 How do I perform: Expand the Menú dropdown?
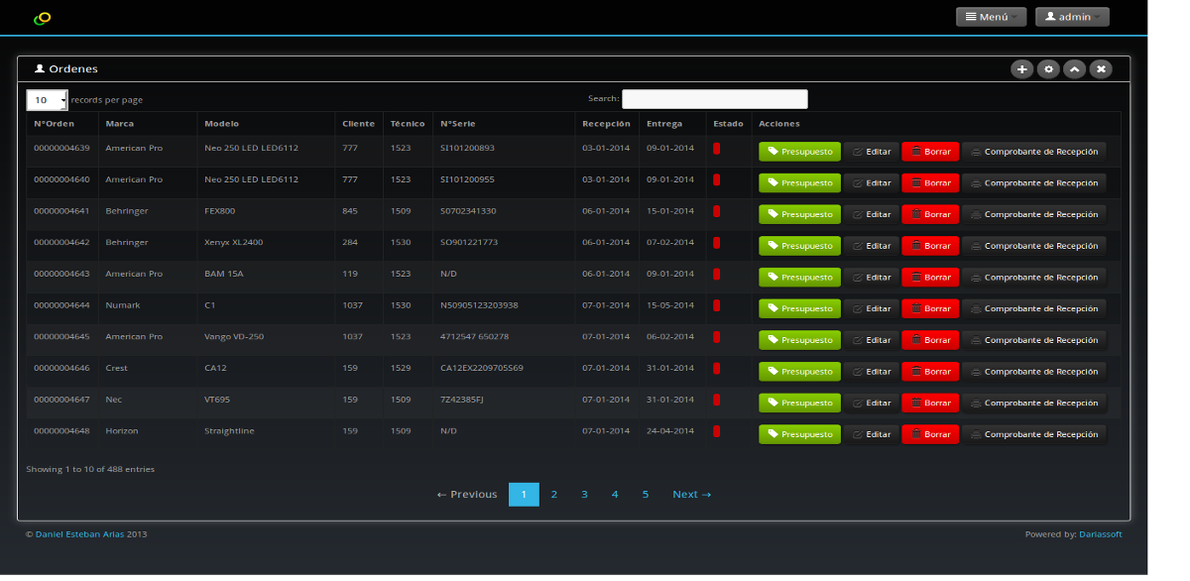tap(991, 17)
